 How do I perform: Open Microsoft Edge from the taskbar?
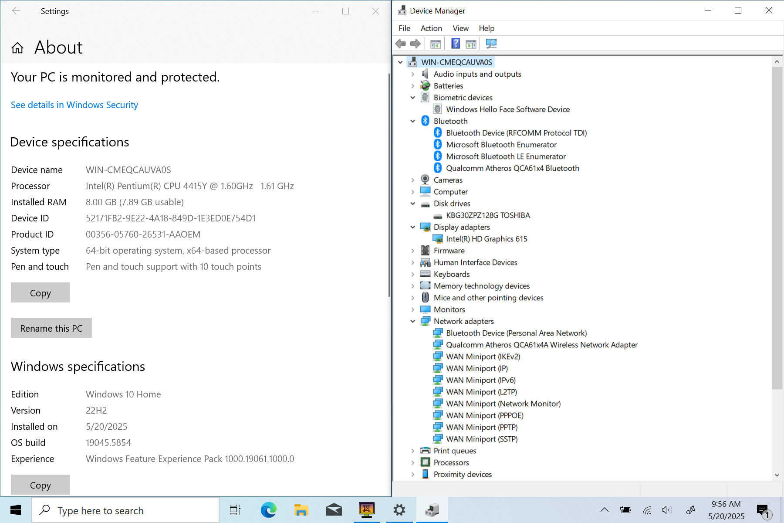(x=268, y=510)
